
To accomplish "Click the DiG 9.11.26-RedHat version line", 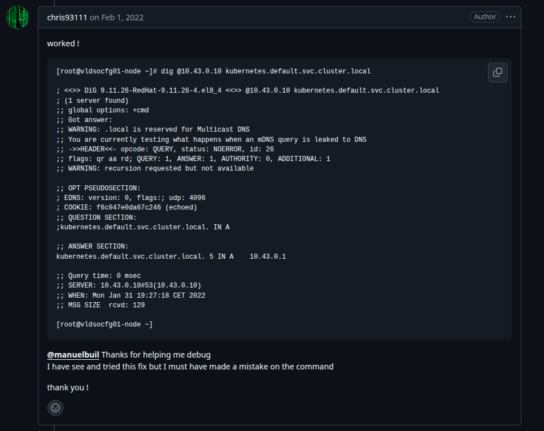I will coord(248,90).
